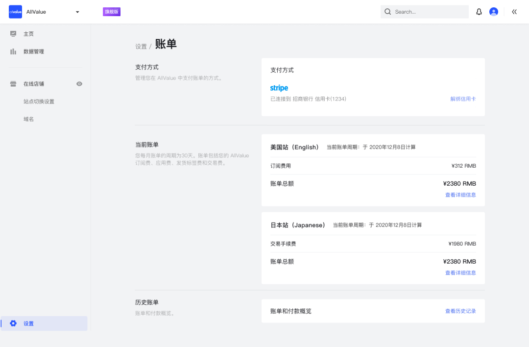The width and height of the screenshot is (529, 347).
Task: View 日本站 bill details link
Action: 460,273
